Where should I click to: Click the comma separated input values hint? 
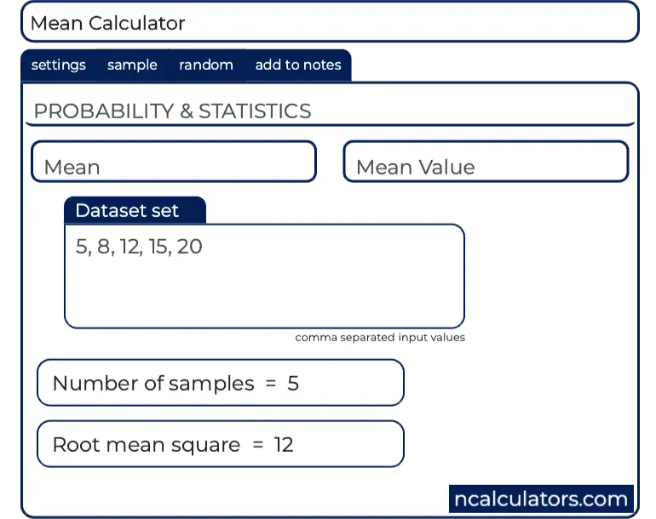coord(380,338)
